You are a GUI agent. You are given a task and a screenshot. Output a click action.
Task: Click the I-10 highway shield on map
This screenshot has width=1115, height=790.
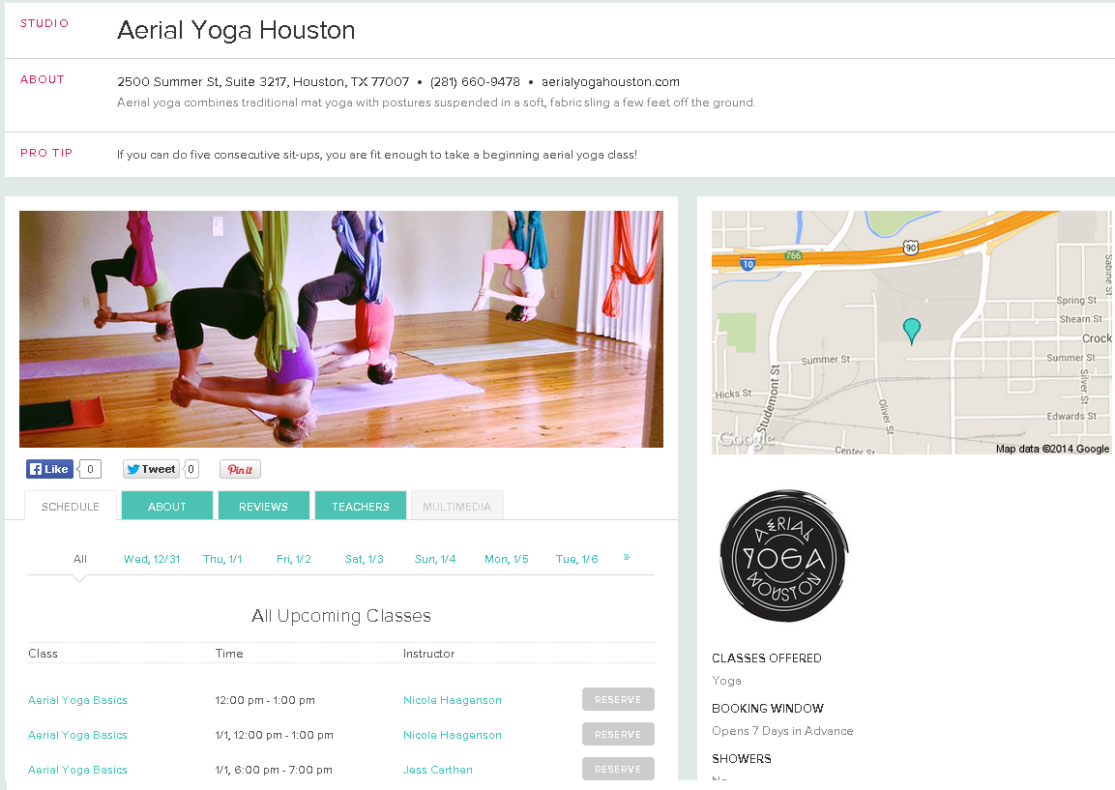(x=747, y=264)
